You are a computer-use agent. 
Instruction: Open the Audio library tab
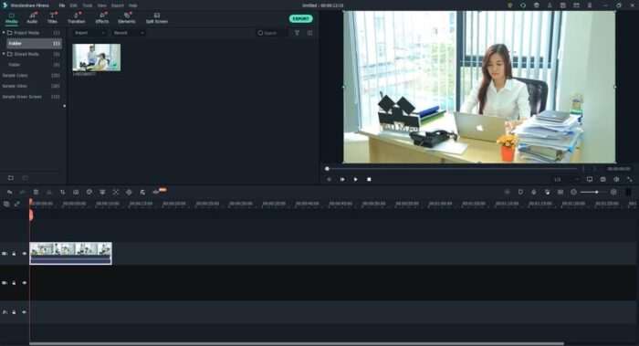click(x=32, y=18)
